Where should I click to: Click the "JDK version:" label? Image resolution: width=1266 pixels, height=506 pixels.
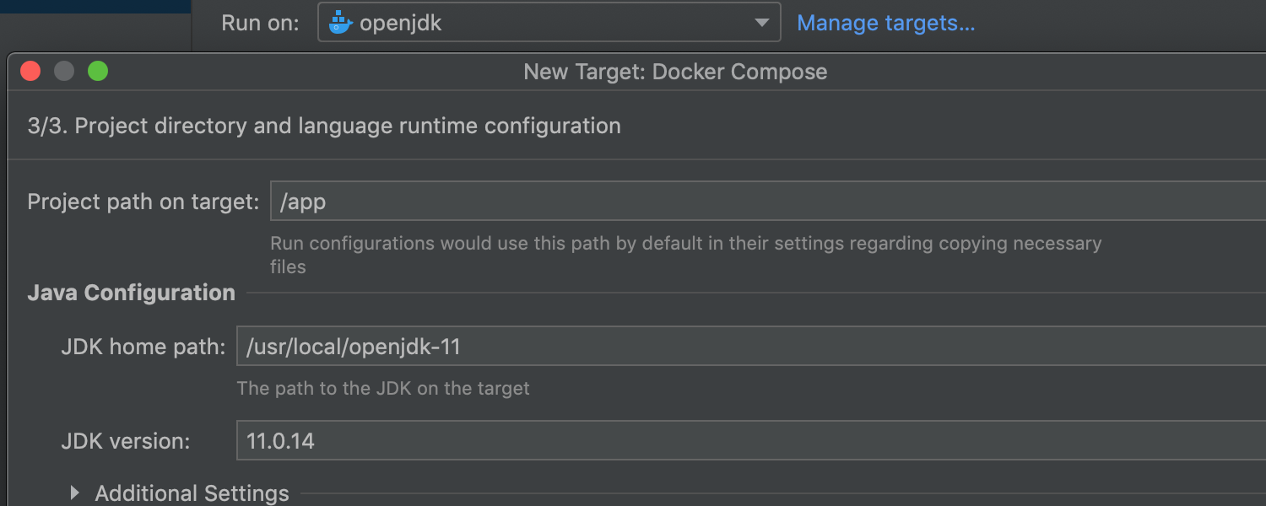[126, 441]
